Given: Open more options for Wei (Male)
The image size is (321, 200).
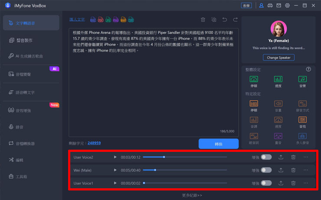Looking at the screenshot, I should click(306, 170).
